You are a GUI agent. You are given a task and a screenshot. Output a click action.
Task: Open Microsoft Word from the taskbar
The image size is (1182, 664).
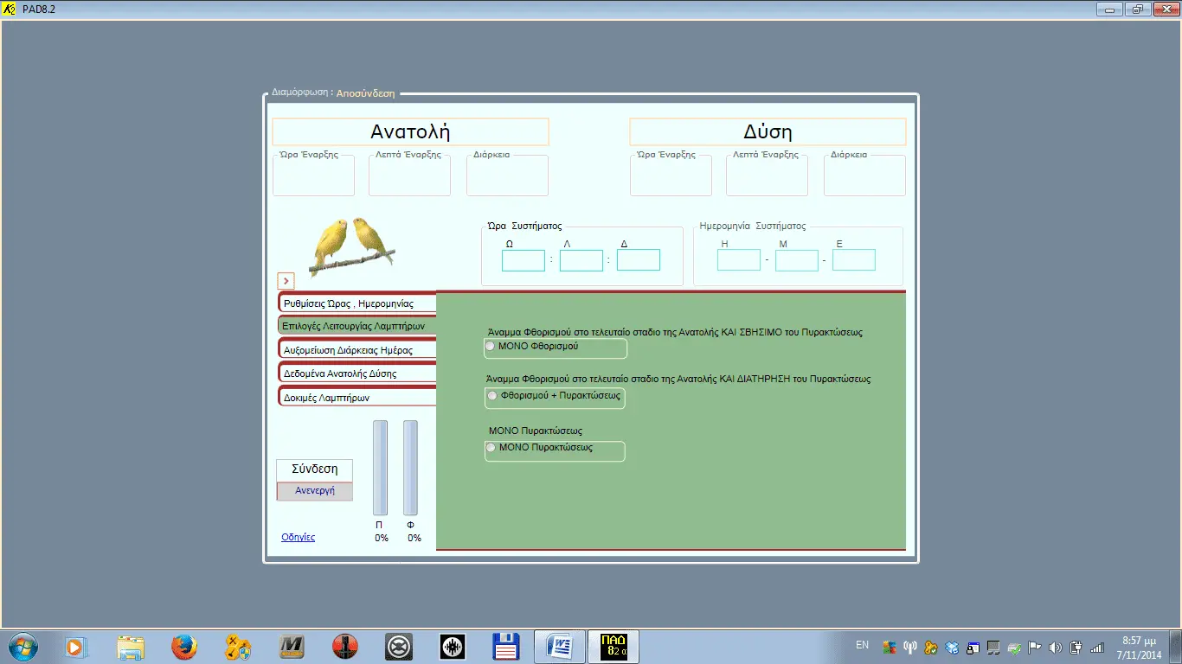pyautogui.click(x=561, y=646)
